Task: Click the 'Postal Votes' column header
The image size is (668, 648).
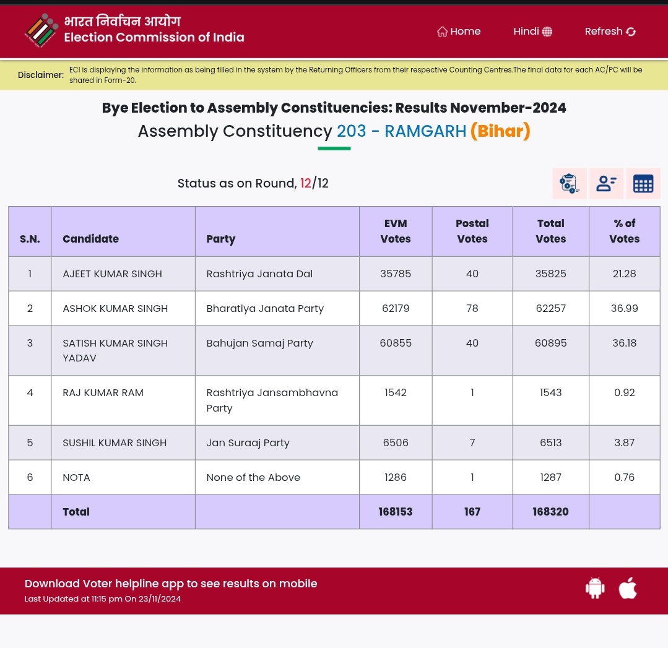Action: pos(472,231)
